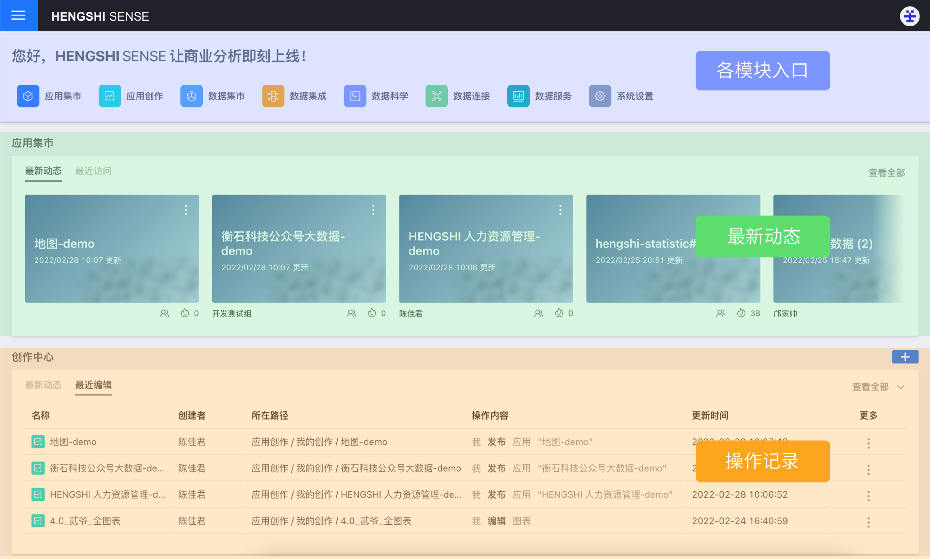Click 地图-demo name in table

pos(73,442)
